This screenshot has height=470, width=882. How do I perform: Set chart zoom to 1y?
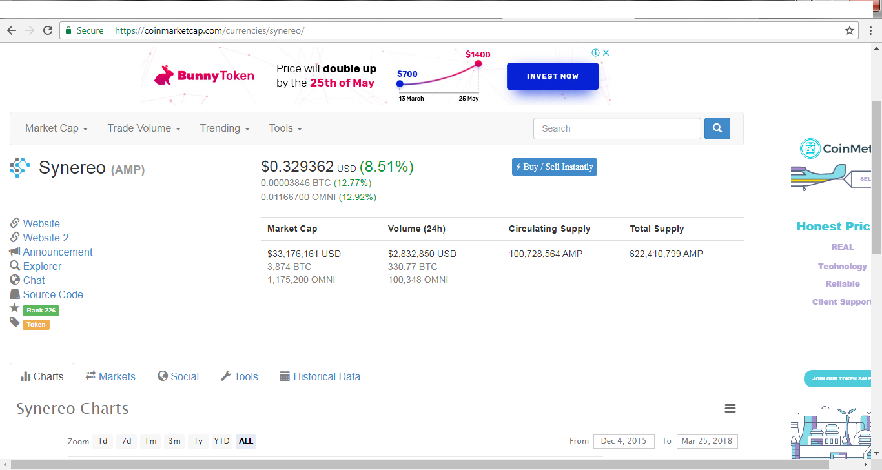(x=198, y=441)
